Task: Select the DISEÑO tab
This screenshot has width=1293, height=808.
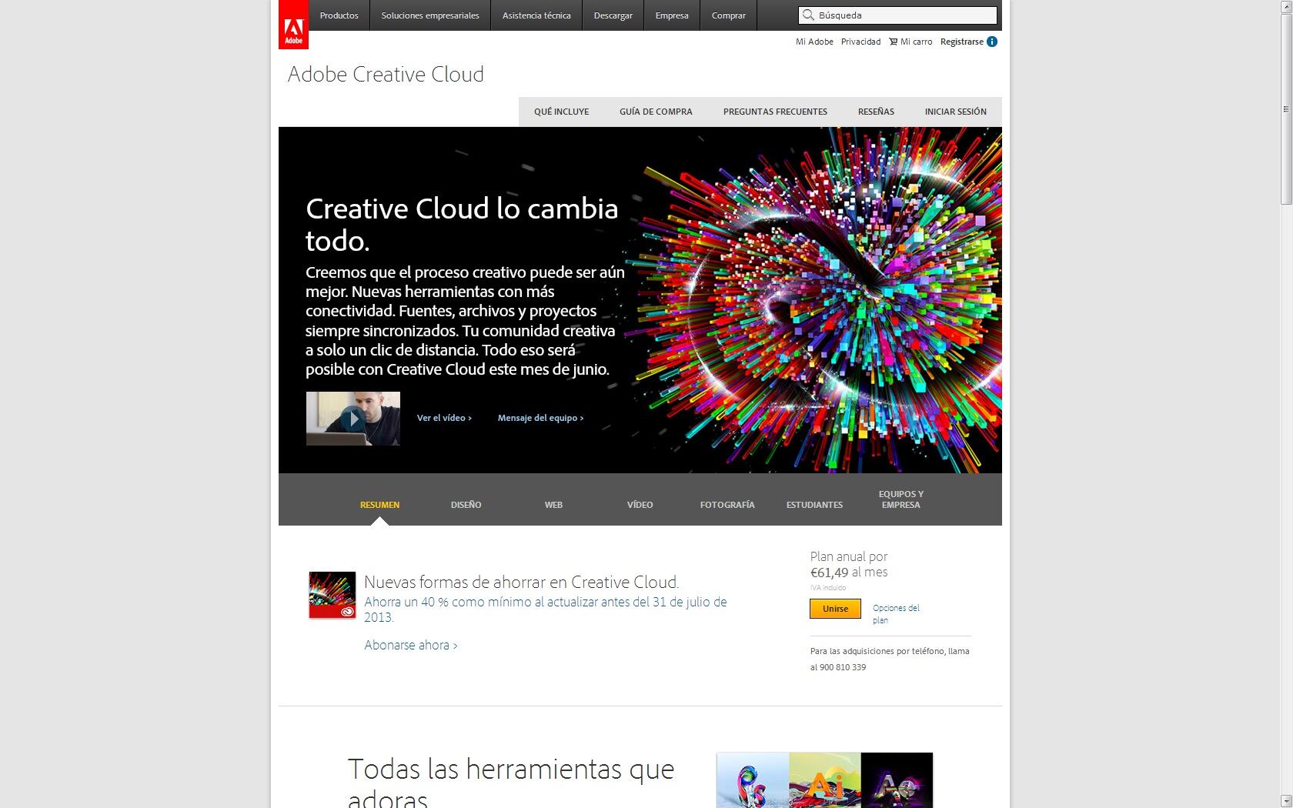Action: click(x=466, y=505)
